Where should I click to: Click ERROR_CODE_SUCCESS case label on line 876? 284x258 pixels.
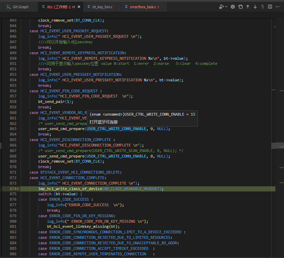[69, 199]
